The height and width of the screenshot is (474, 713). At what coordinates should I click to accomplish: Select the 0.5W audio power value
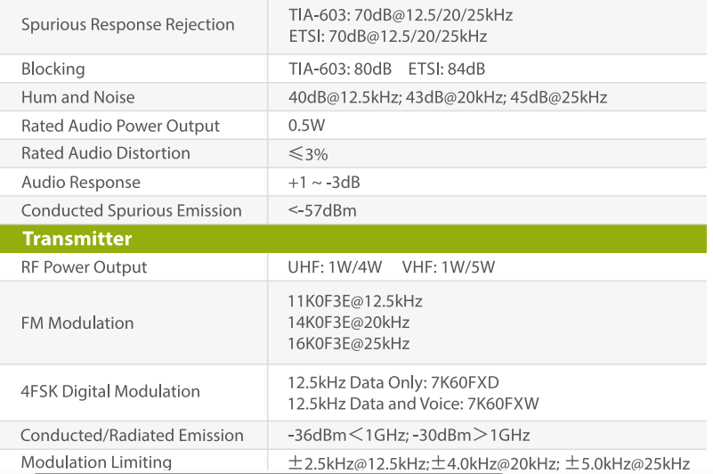(x=307, y=126)
